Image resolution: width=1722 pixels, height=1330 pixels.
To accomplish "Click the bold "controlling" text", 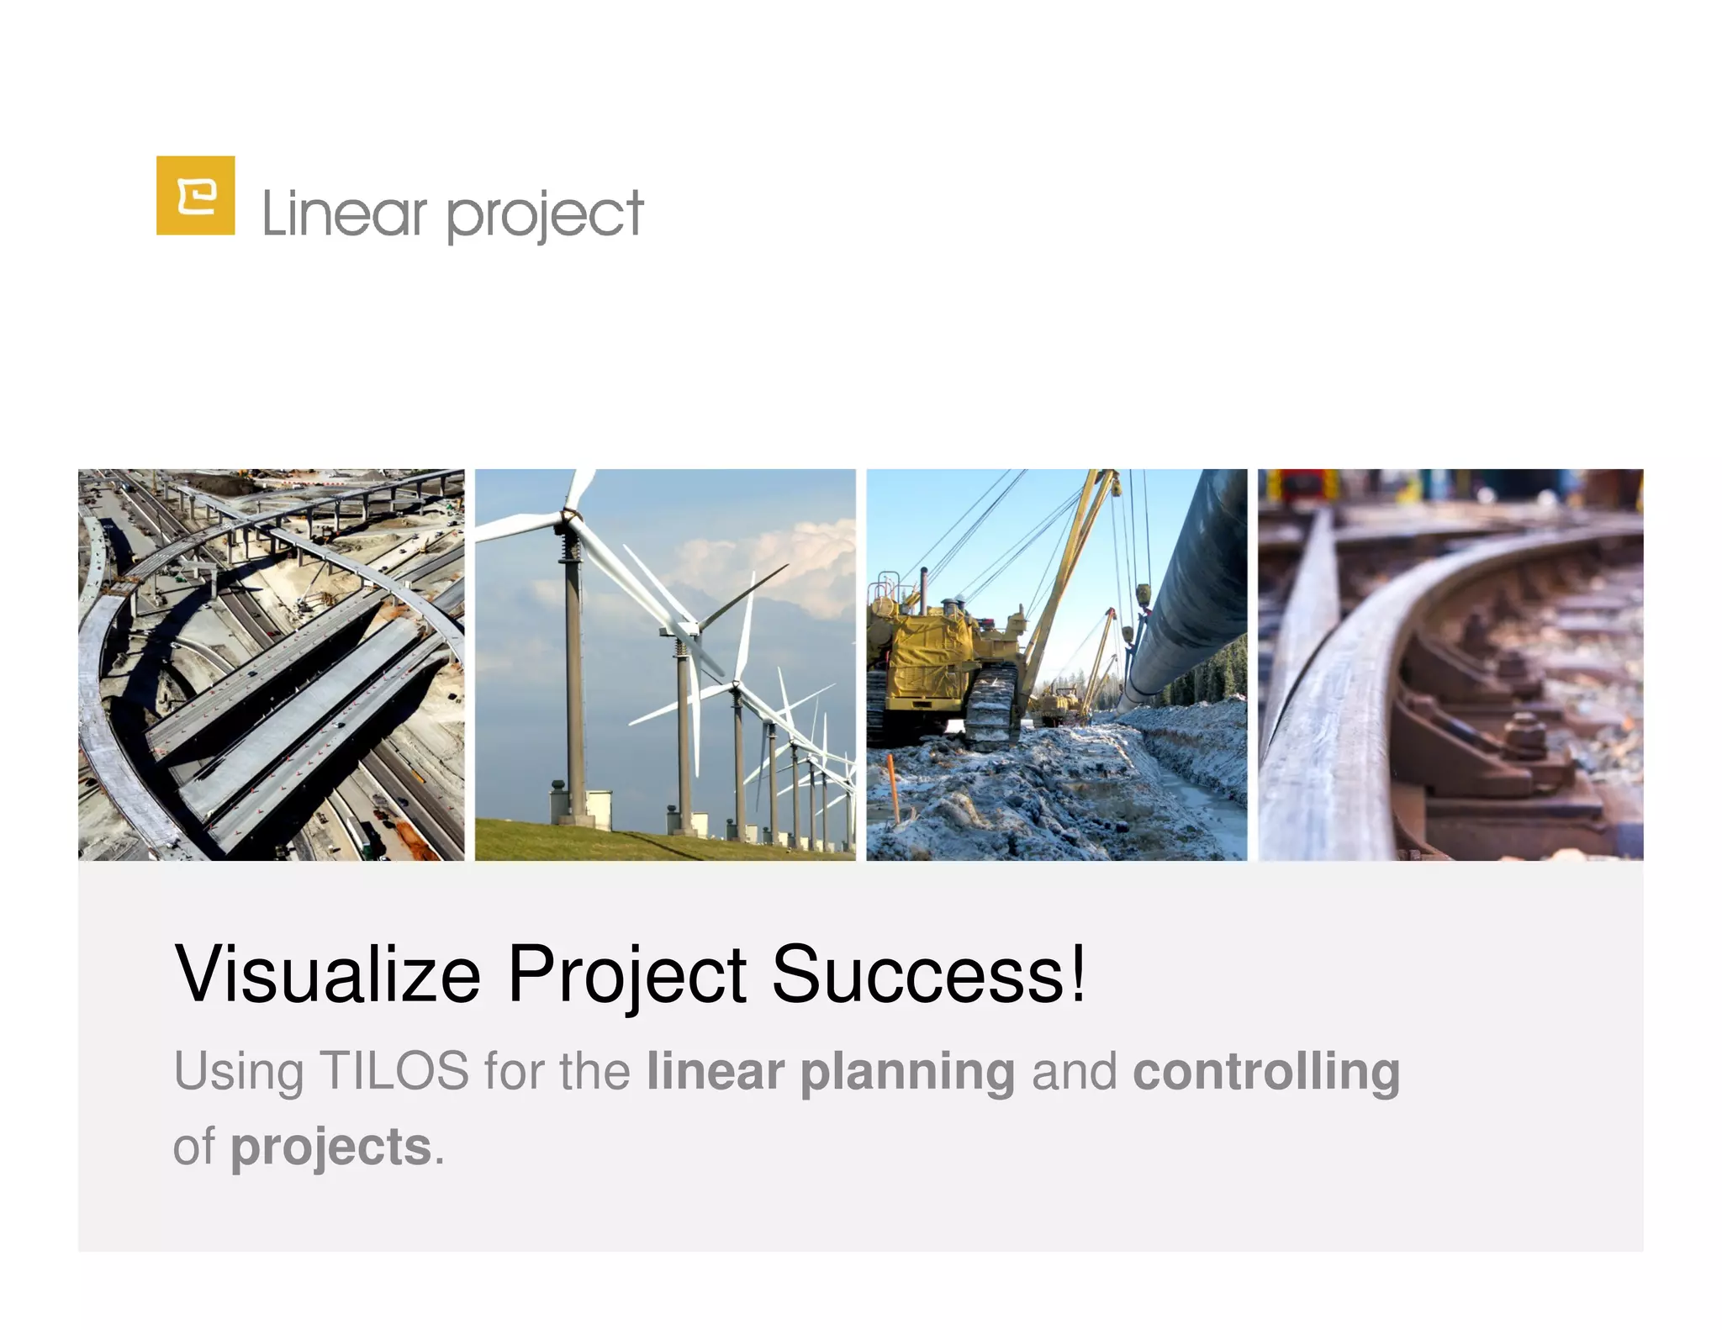I will (x=1266, y=1071).
